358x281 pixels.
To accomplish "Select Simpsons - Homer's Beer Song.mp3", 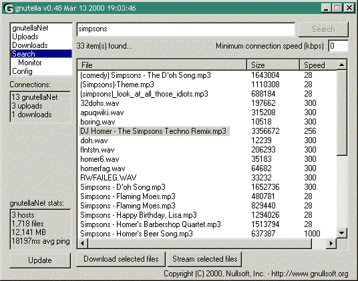I will (136, 234).
